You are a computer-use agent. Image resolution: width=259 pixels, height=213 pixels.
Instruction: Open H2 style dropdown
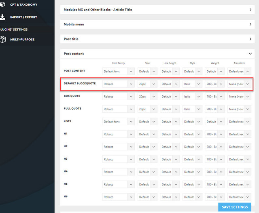click(192, 147)
